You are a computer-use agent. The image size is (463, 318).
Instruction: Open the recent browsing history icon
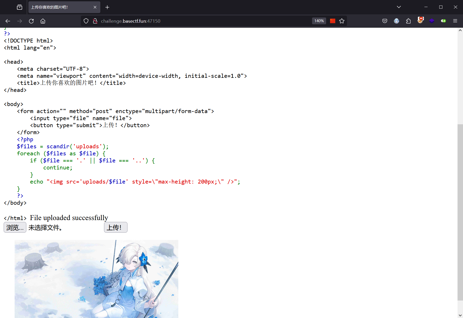20,7
